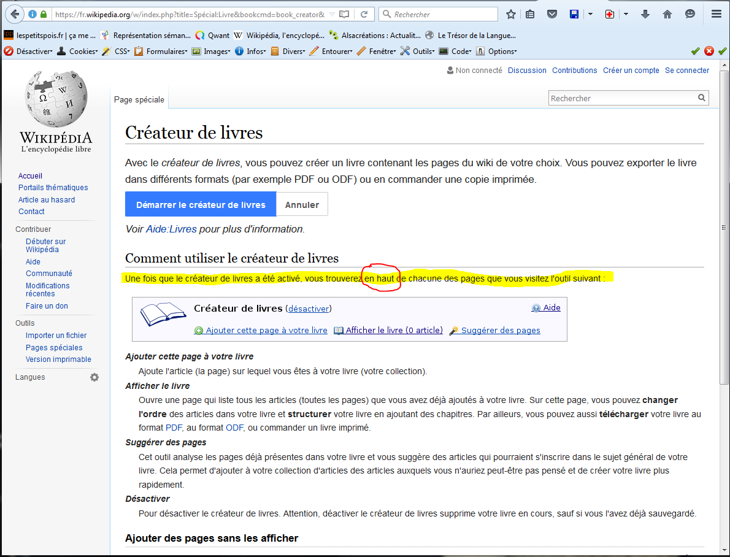Click the bookmark star icon
This screenshot has width=730, height=557.
[x=510, y=14]
